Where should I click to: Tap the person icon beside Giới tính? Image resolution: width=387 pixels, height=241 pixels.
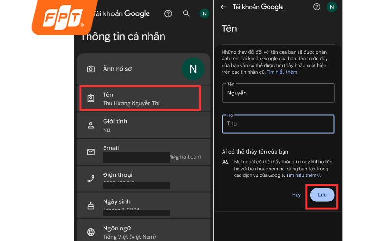pyautogui.click(x=91, y=125)
